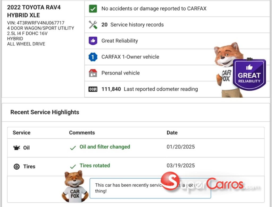
Task: Click the Comments column header
Action: [82, 133]
